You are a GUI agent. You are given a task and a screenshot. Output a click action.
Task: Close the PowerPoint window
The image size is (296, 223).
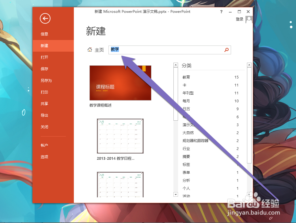(x=248, y=12)
